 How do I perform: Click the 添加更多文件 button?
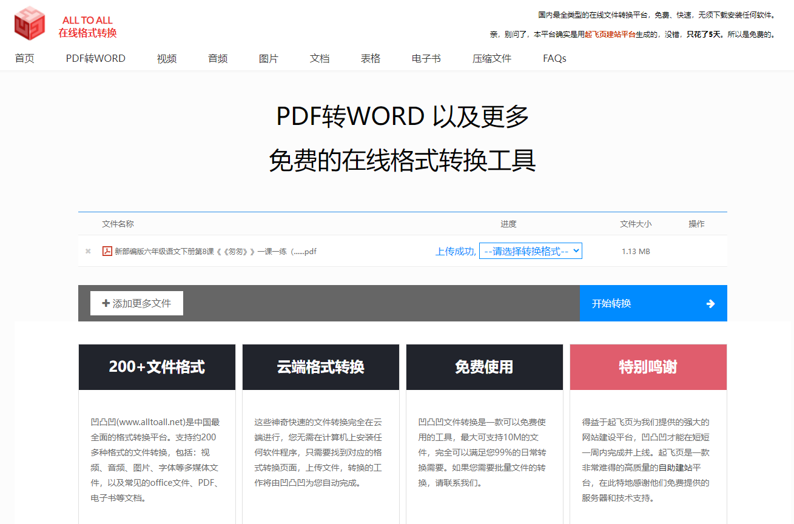(136, 303)
